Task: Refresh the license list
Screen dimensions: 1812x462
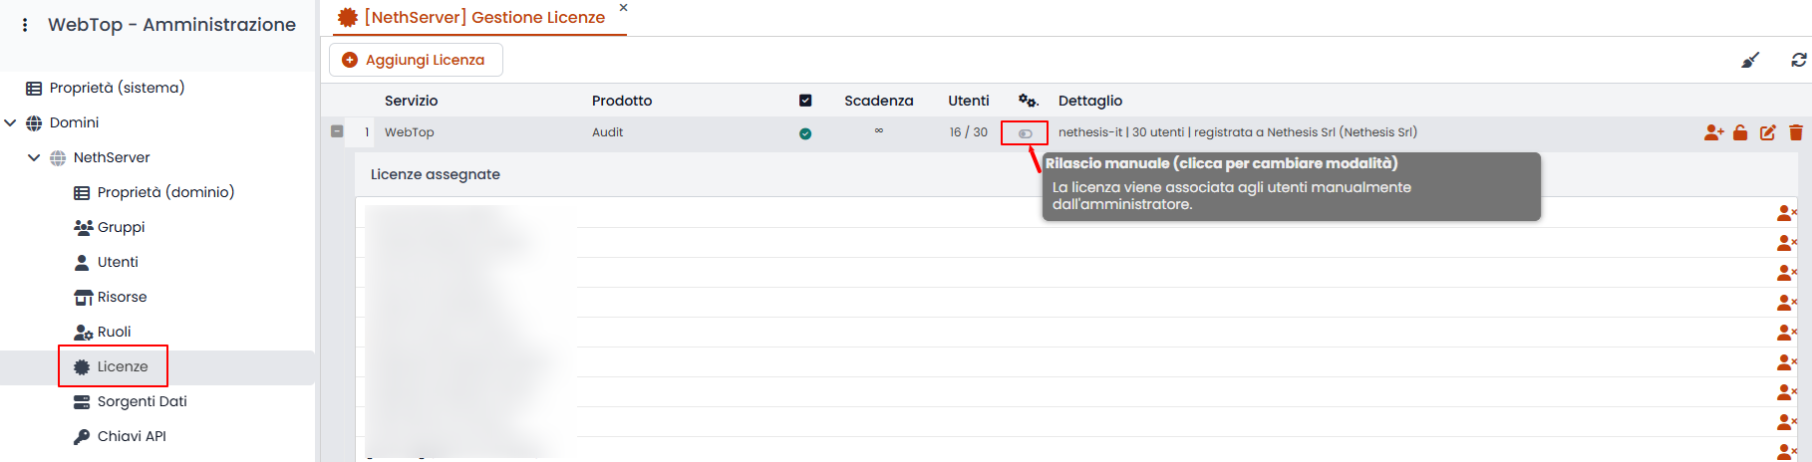Action: point(1798,60)
